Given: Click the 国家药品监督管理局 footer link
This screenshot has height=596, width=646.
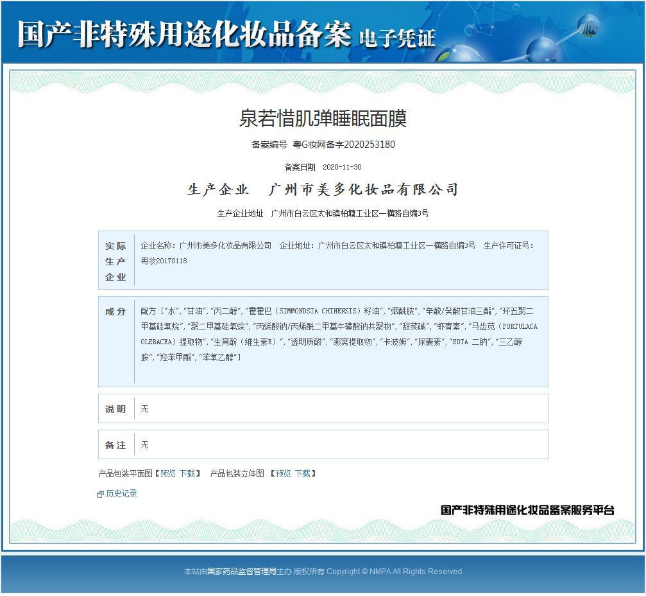Looking at the screenshot, I should pos(241,571).
